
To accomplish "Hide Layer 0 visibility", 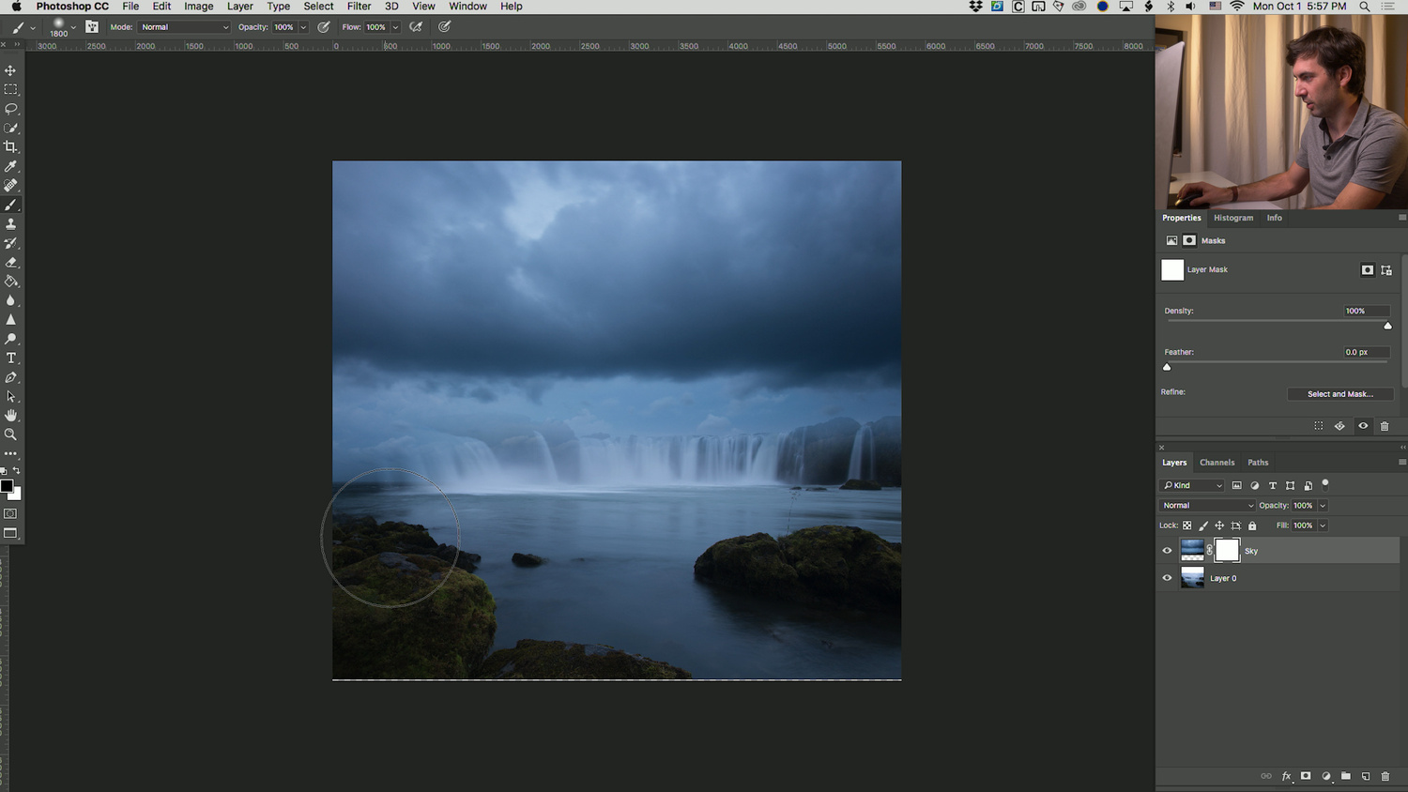I will (1167, 578).
